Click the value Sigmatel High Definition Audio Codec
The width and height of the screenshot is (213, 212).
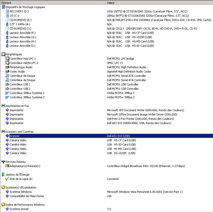click(129, 72)
